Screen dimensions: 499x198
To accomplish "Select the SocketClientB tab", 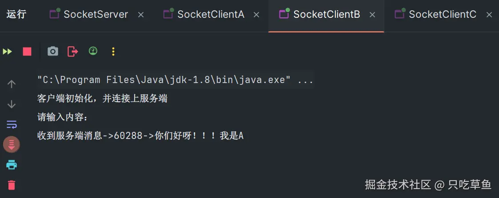I will coord(326,15).
